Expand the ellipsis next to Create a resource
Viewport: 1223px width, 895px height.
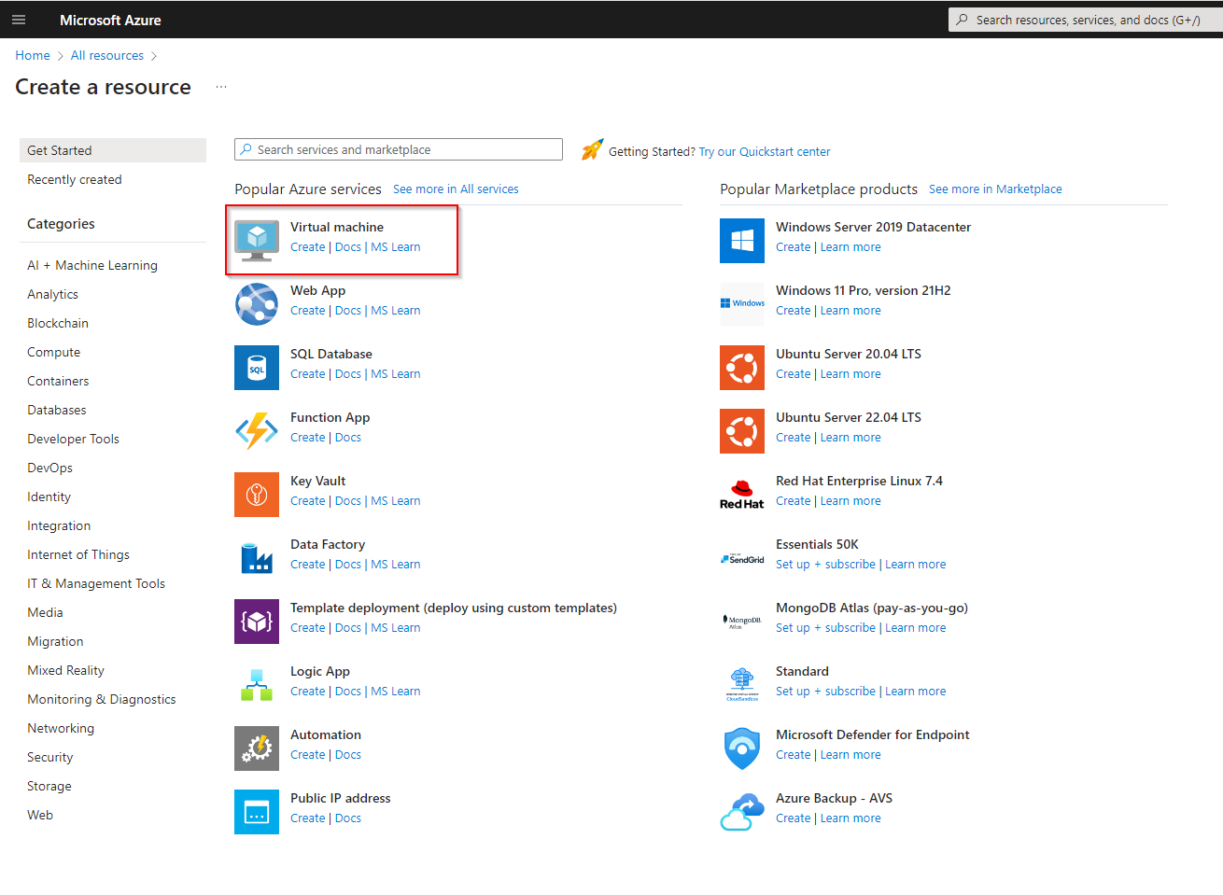coord(220,86)
